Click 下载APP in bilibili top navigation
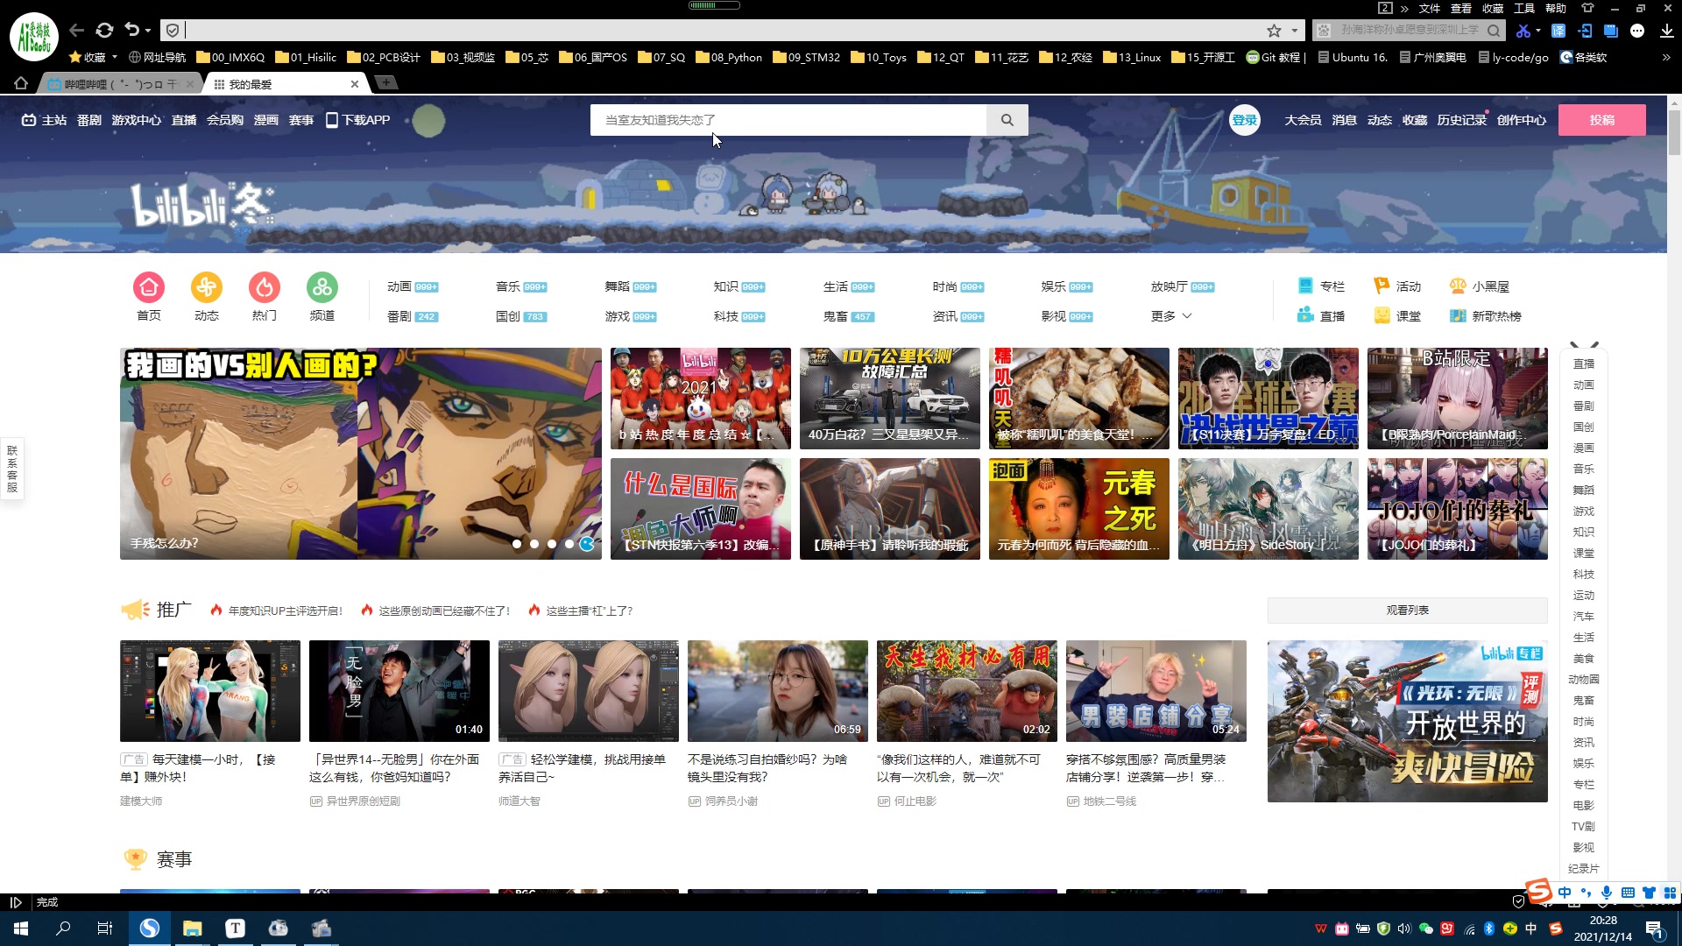 (357, 120)
